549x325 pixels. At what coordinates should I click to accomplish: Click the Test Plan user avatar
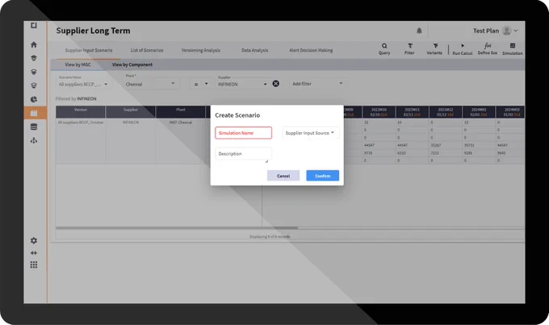pos(506,31)
